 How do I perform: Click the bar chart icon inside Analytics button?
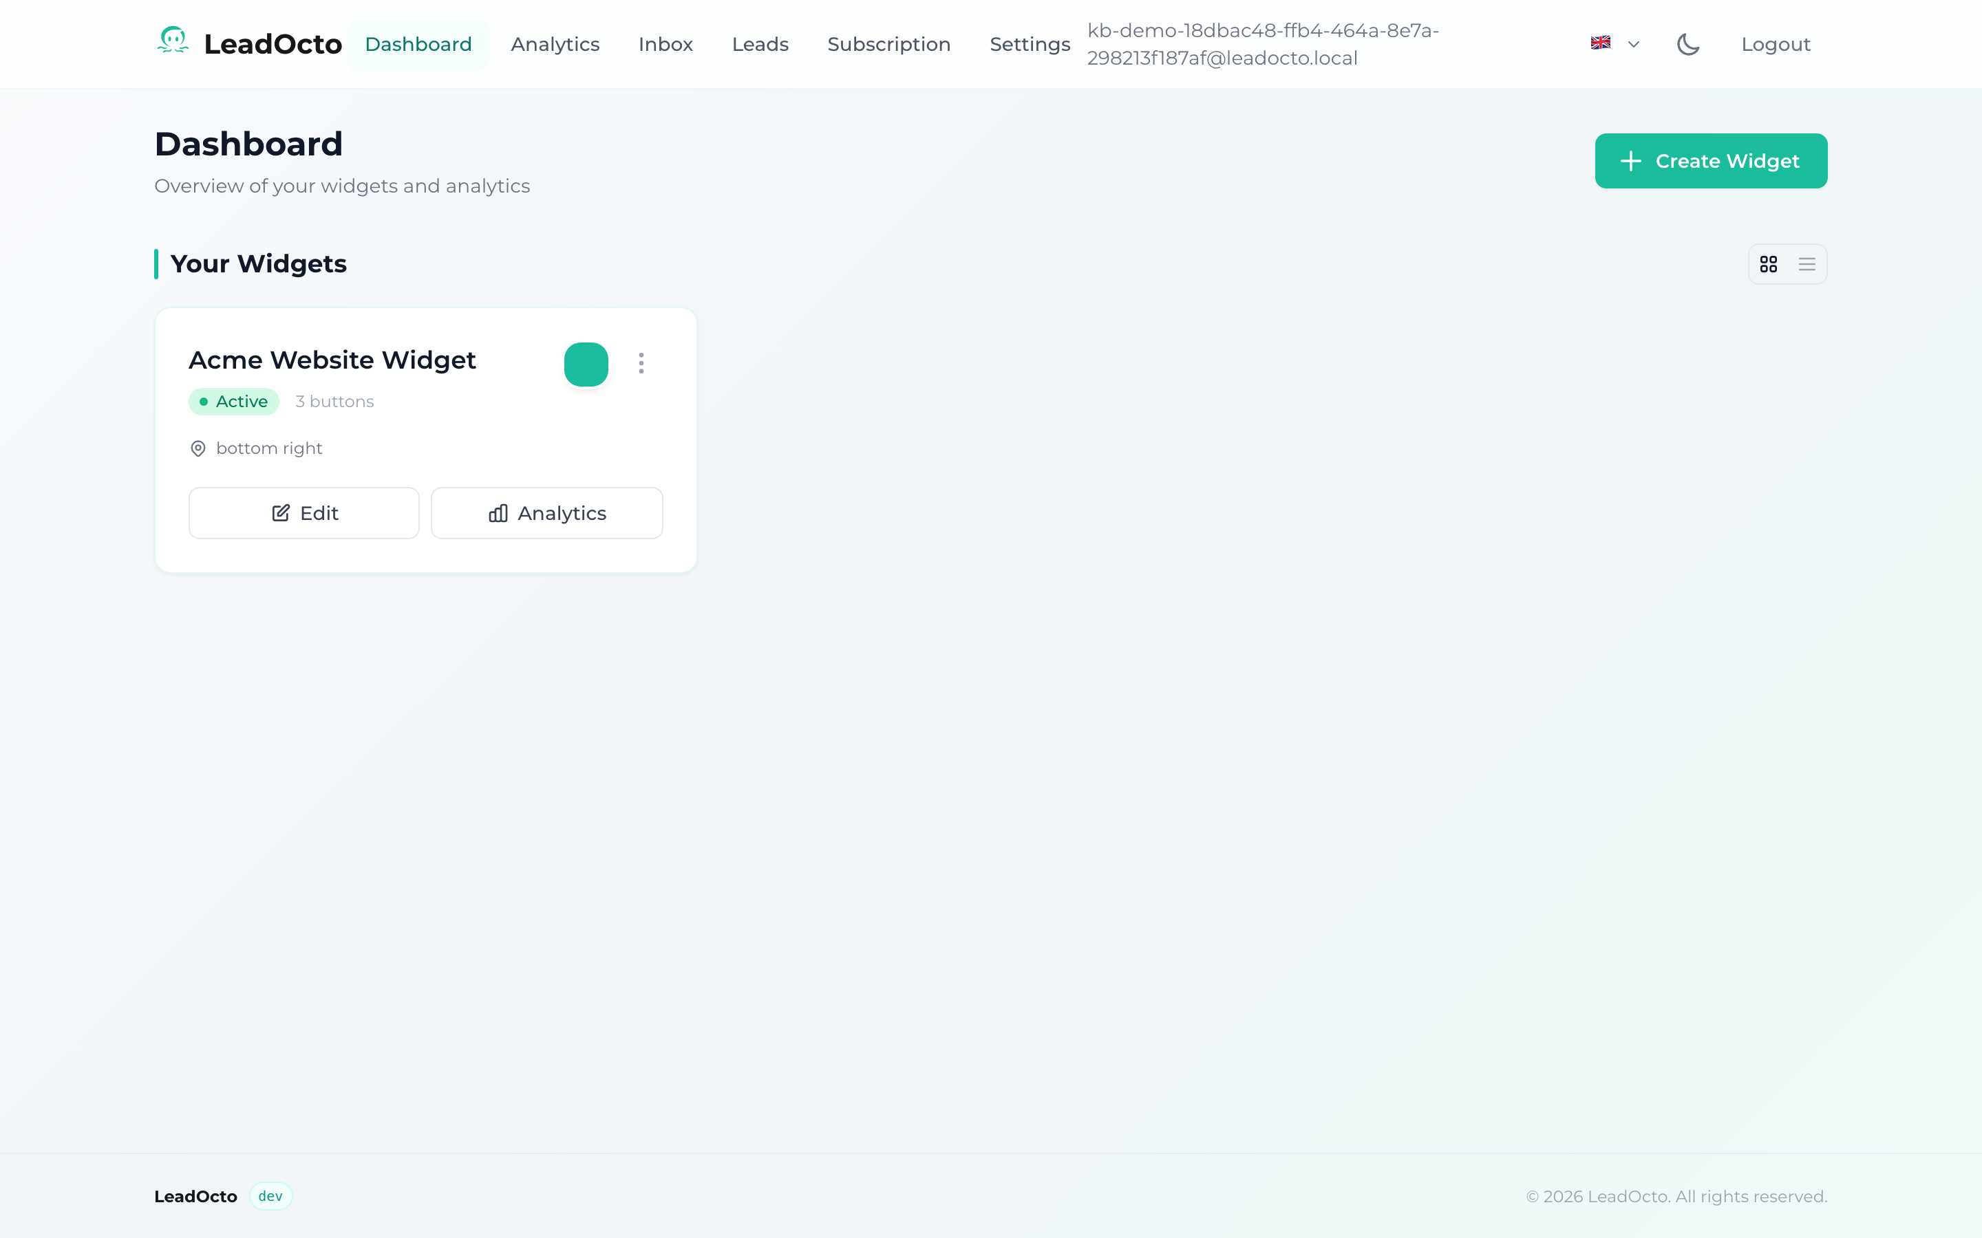click(500, 513)
